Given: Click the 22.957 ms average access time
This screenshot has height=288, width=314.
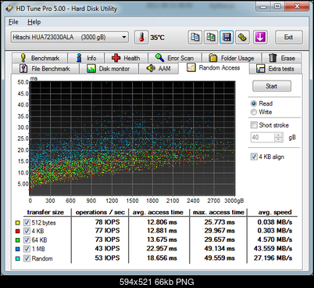Looking at the screenshot, I should 162,248.
